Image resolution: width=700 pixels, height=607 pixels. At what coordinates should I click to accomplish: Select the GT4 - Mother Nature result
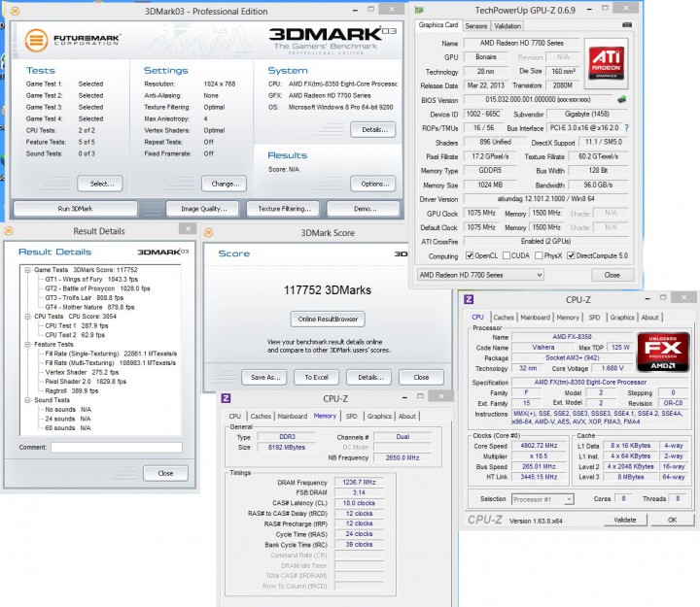point(89,307)
